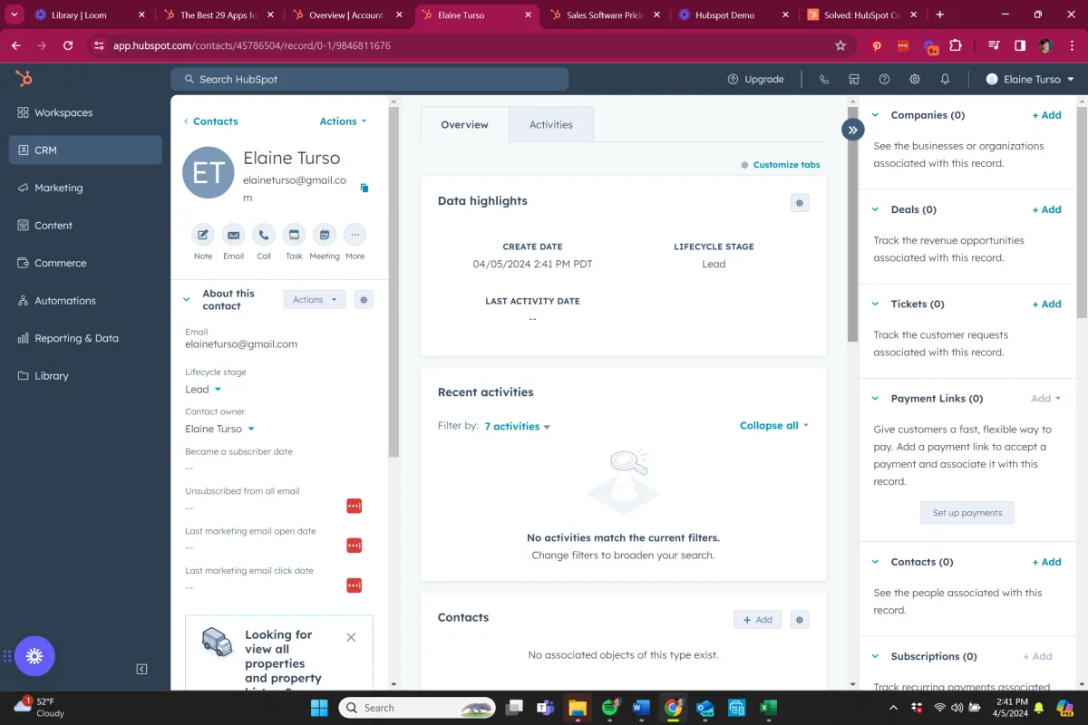The width and height of the screenshot is (1088, 725).
Task: Add a company with the + Add link
Action: (x=1046, y=115)
